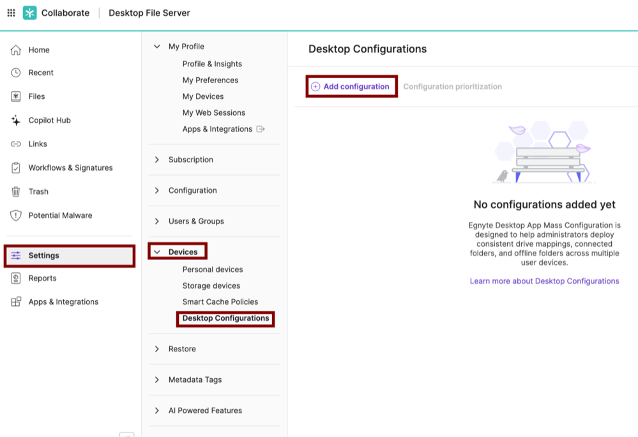Viewport: 638px width, 437px height.
Task: Open My Preferences settings
Action: pos(210,80)
